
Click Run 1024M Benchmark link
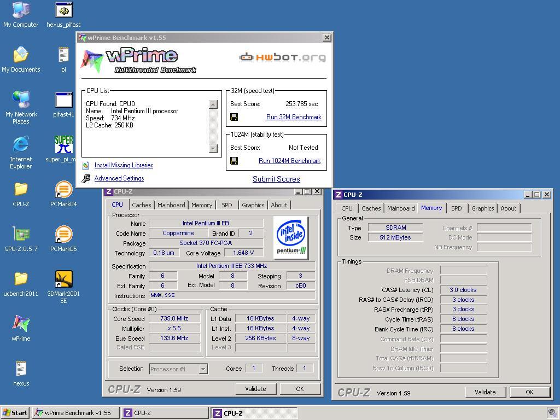pos(290,161)
